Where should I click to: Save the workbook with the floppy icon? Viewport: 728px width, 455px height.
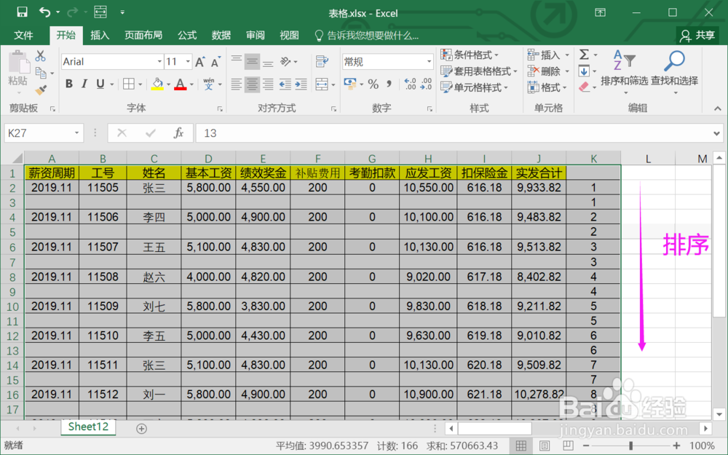(x=22, y=12)
